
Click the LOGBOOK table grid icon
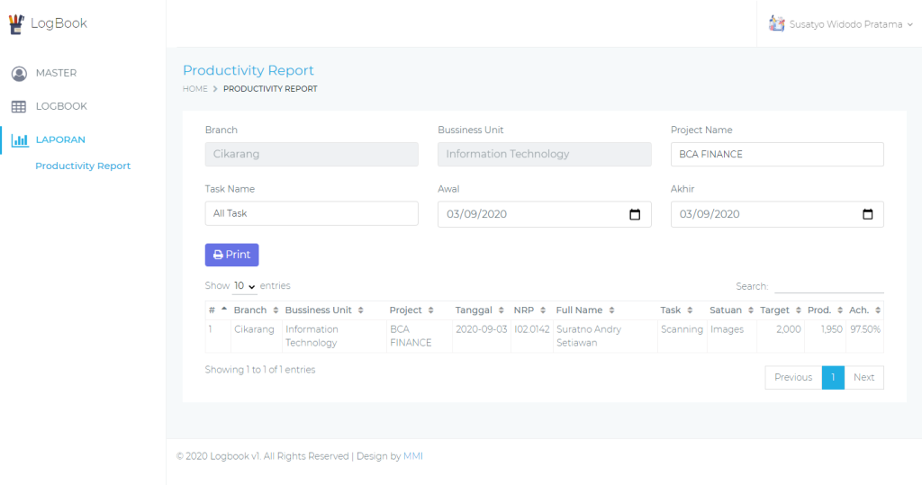click(x=19, y=106)
